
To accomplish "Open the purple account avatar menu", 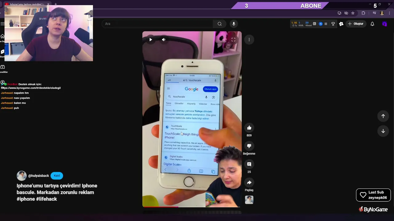I will point(384,24).
